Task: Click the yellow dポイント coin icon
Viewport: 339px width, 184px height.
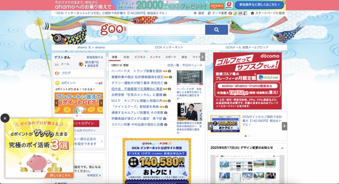Action: [57, 83]
